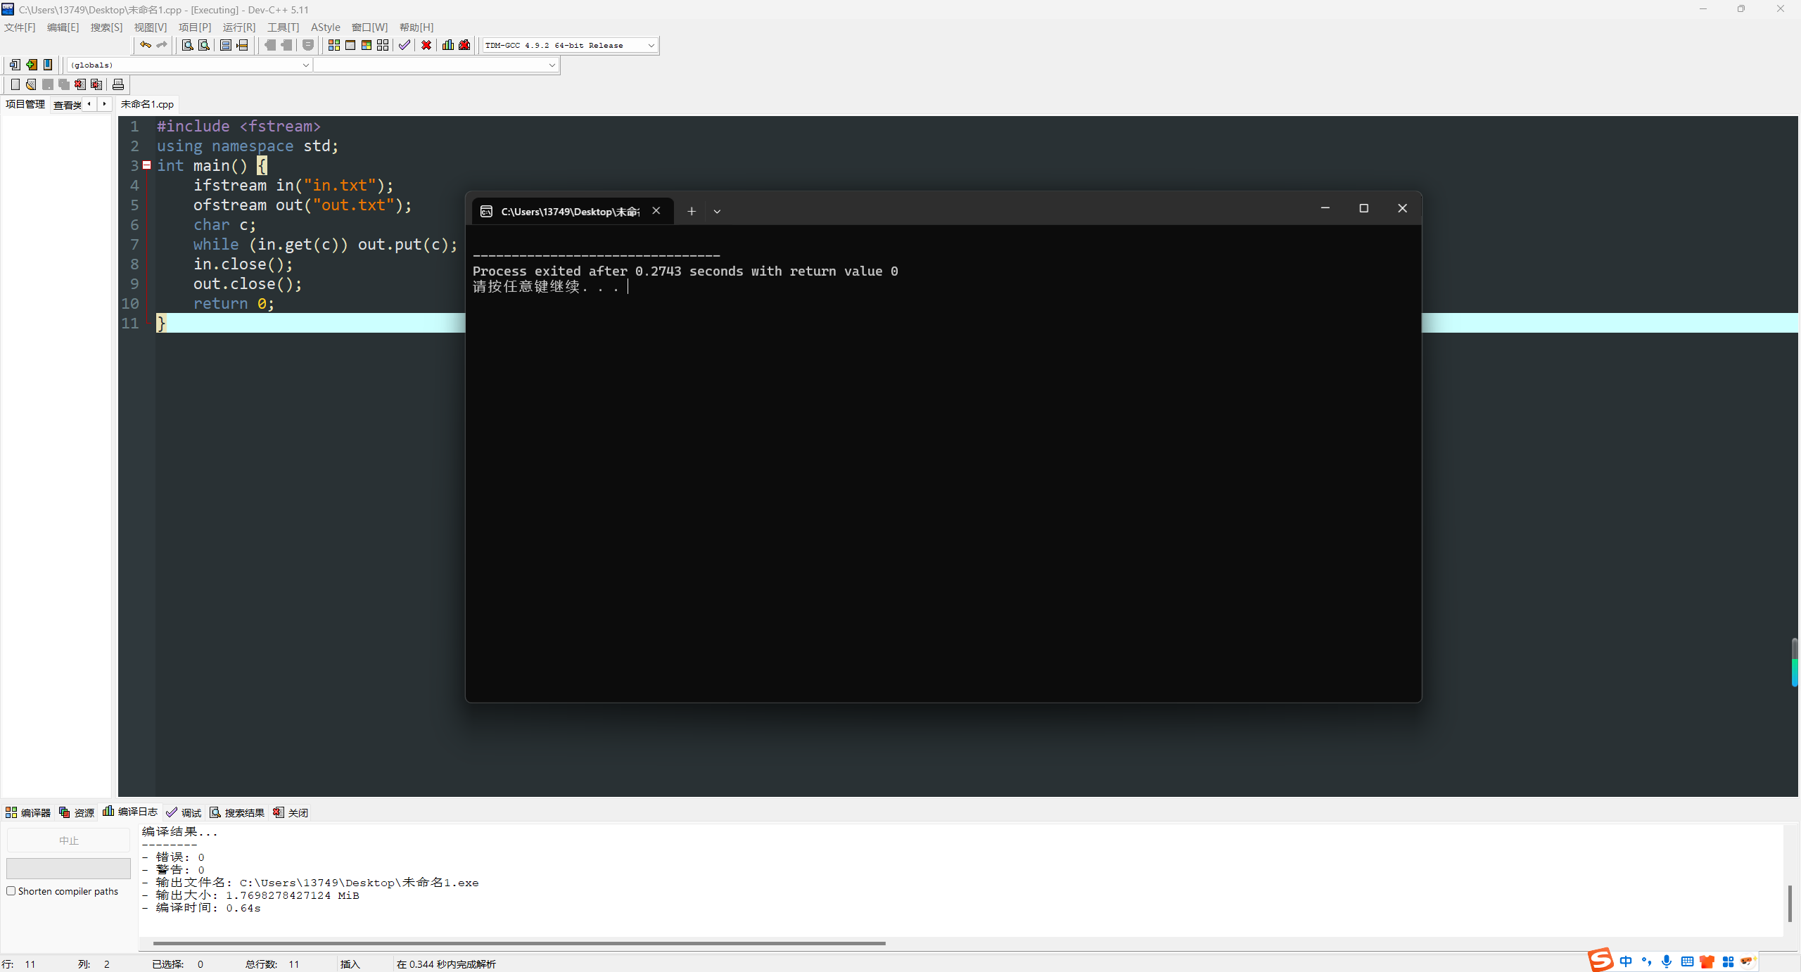Open the 运行[R] menu
Image resolution: width=1801 pixels, height=972 pixels.
click(238, 27)
